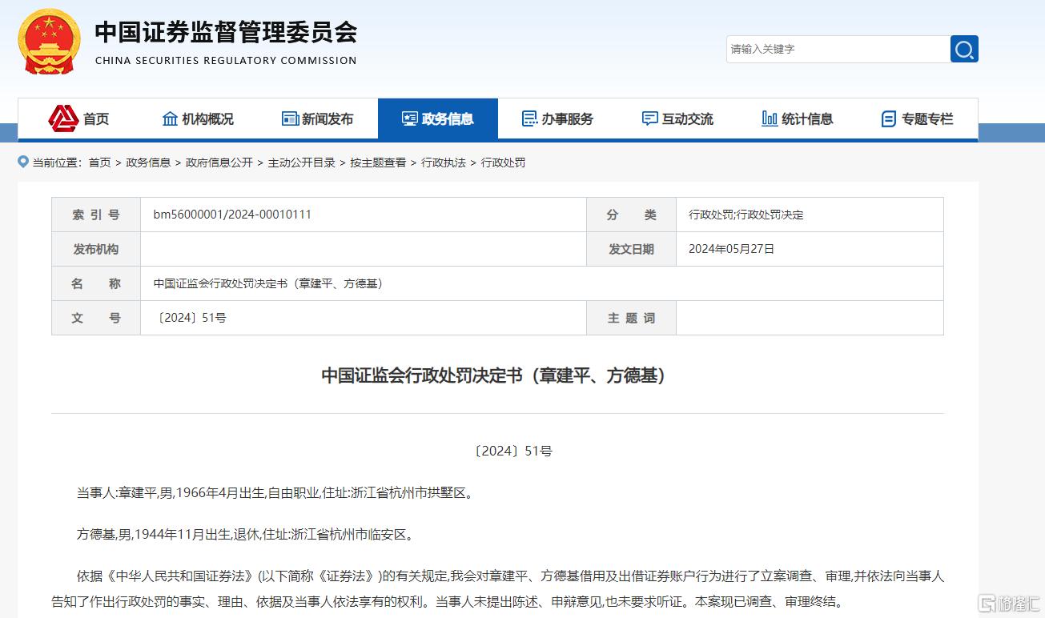The image size is (1045, 618).
Task: Click the 分类 table header cell
Action: click(631, 215)
